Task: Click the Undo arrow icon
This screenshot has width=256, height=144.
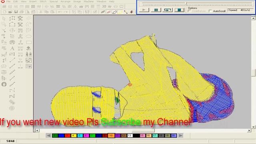Action: 60,12
